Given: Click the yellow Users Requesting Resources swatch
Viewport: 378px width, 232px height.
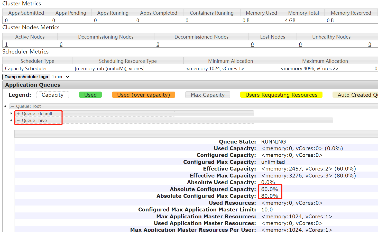Looking at the screenshot, I should pyautogui.click(x=281, y=95).
